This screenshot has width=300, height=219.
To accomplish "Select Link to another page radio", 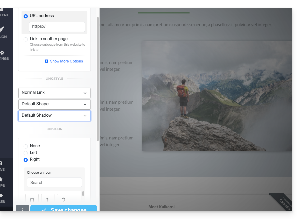I will tap(26, 39).
